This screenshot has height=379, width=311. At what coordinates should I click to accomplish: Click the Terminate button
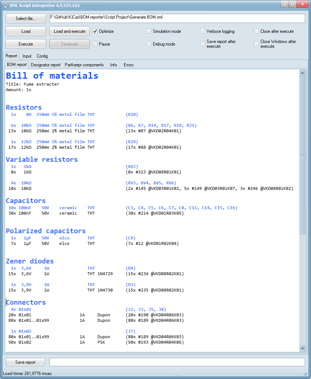(69, 44)
